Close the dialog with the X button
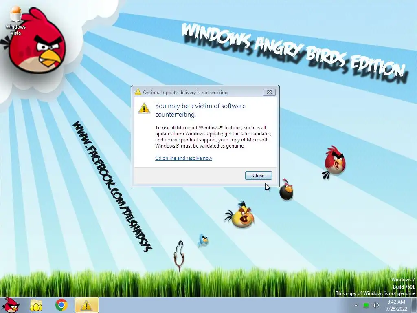The height and width of the screenshot is (313, 417). click(269, 93)
